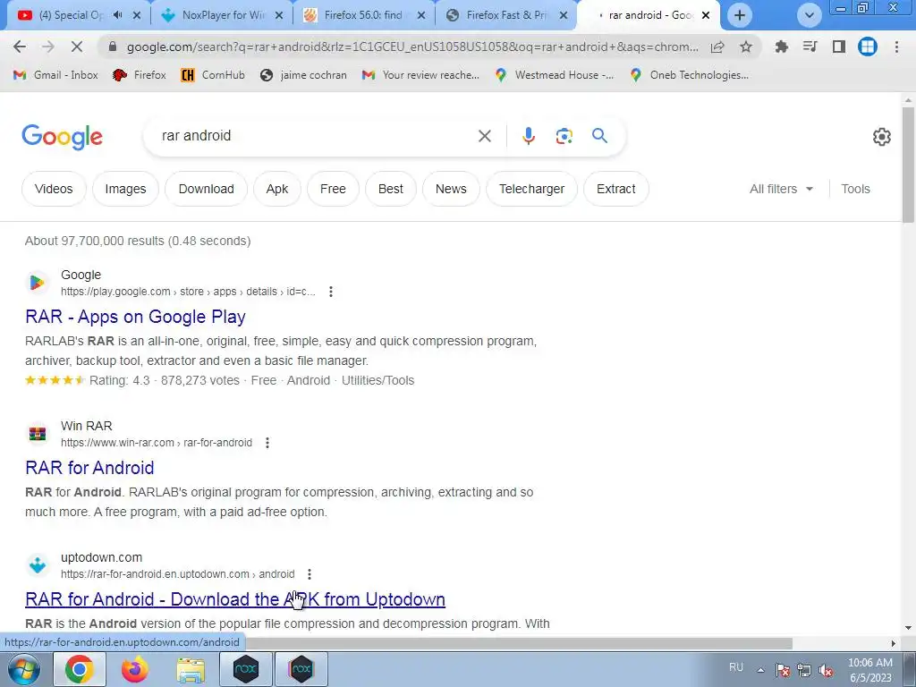Open more options for Win RAR result
Viewport: 916px width, 687px height.
pyautogui.click(x=267, y=443)
